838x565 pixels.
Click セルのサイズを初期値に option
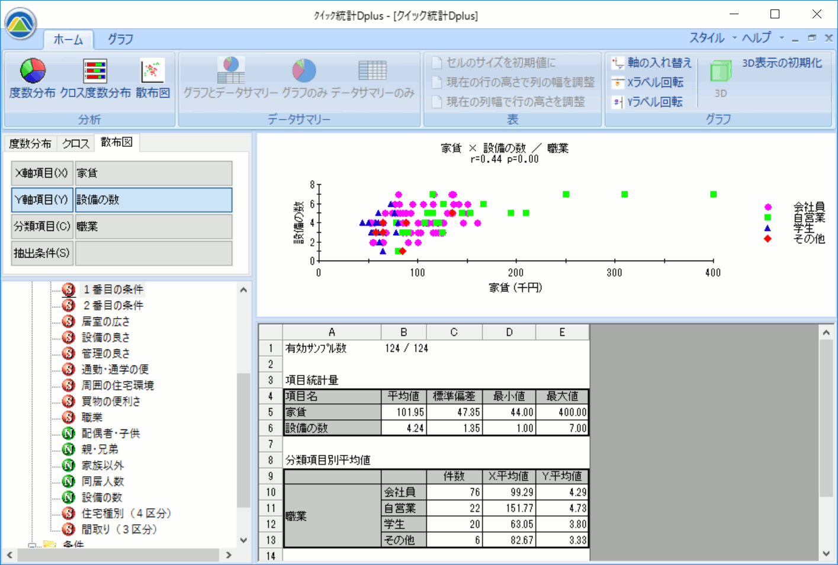[494, 63]
